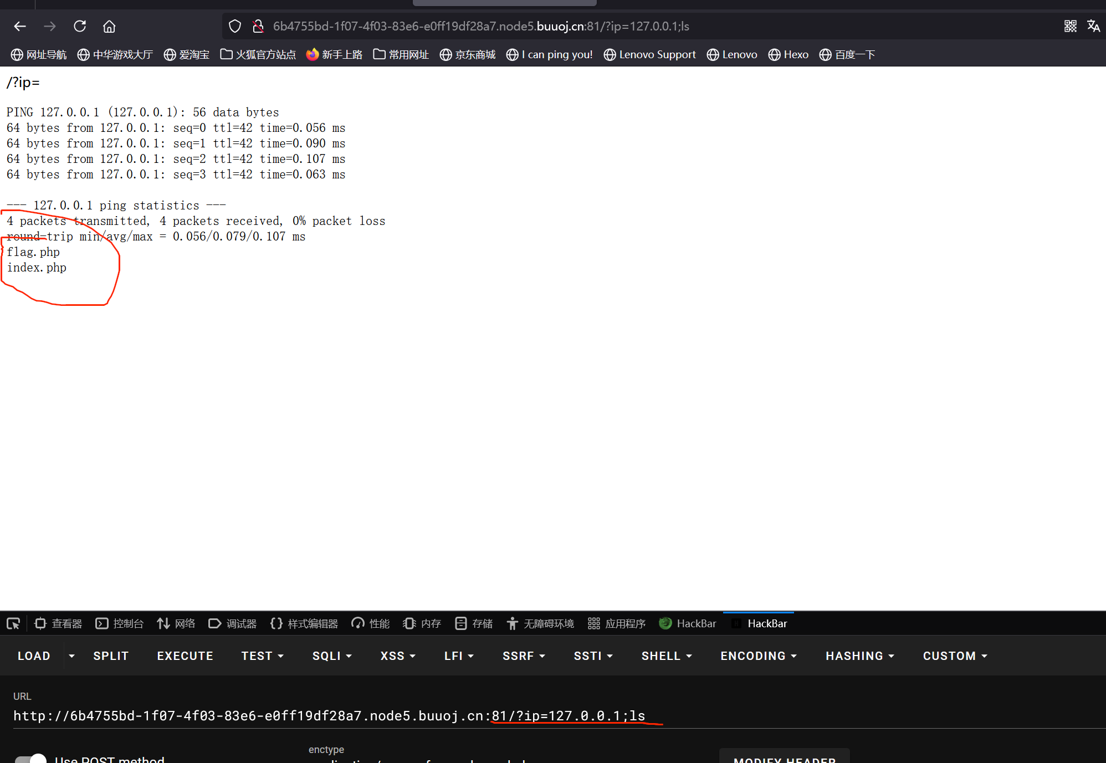Viewport: 1106px width, 763px height.
Task: Click the insecure connection lock icon
Action: (x=258, y=26)
